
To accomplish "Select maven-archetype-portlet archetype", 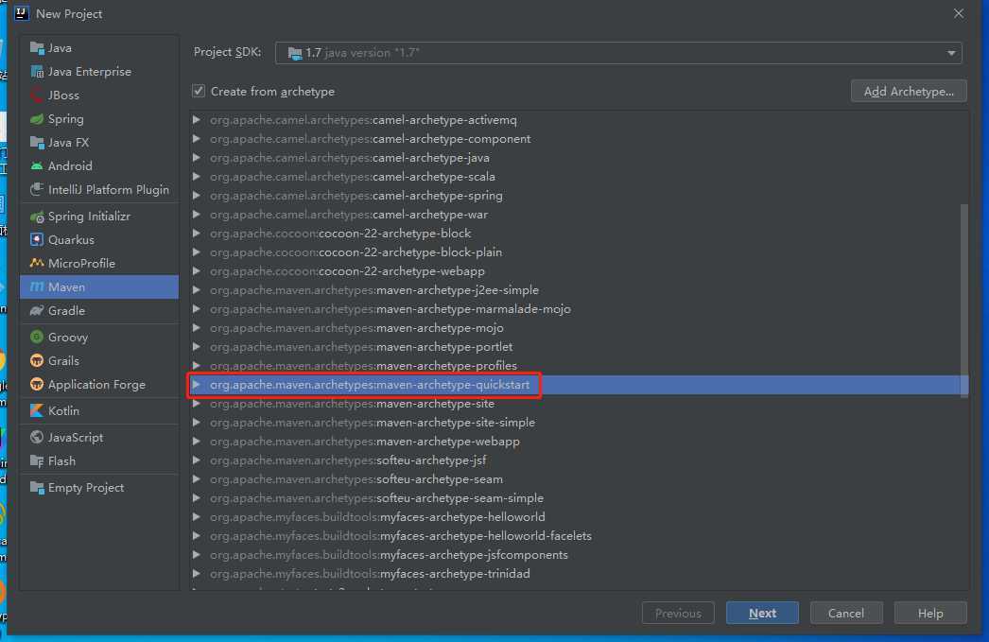I will tap(579, 347).
